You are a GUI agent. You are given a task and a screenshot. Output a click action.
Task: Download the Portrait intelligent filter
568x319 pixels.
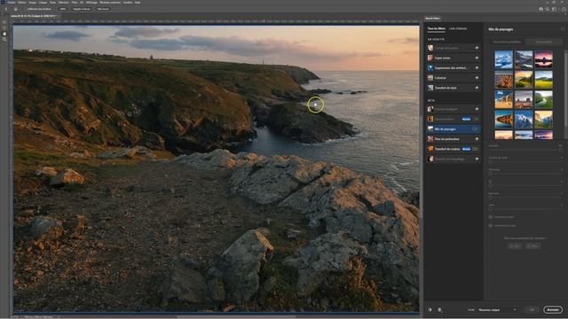(477, 109)
